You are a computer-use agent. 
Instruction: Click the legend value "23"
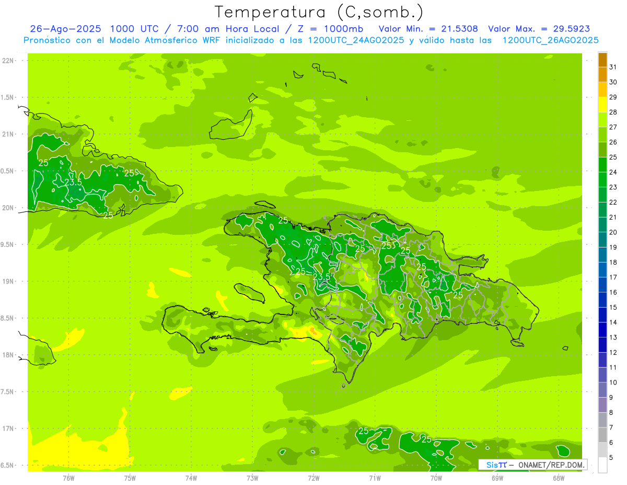pos(613,187)
